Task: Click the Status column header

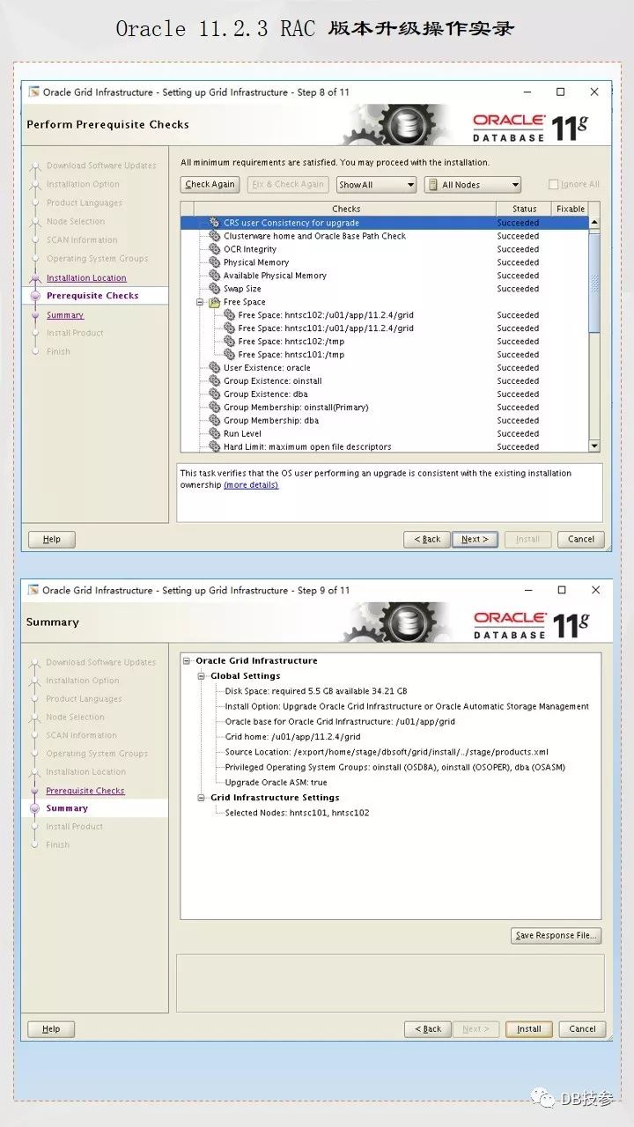Action: pos(524,209)
